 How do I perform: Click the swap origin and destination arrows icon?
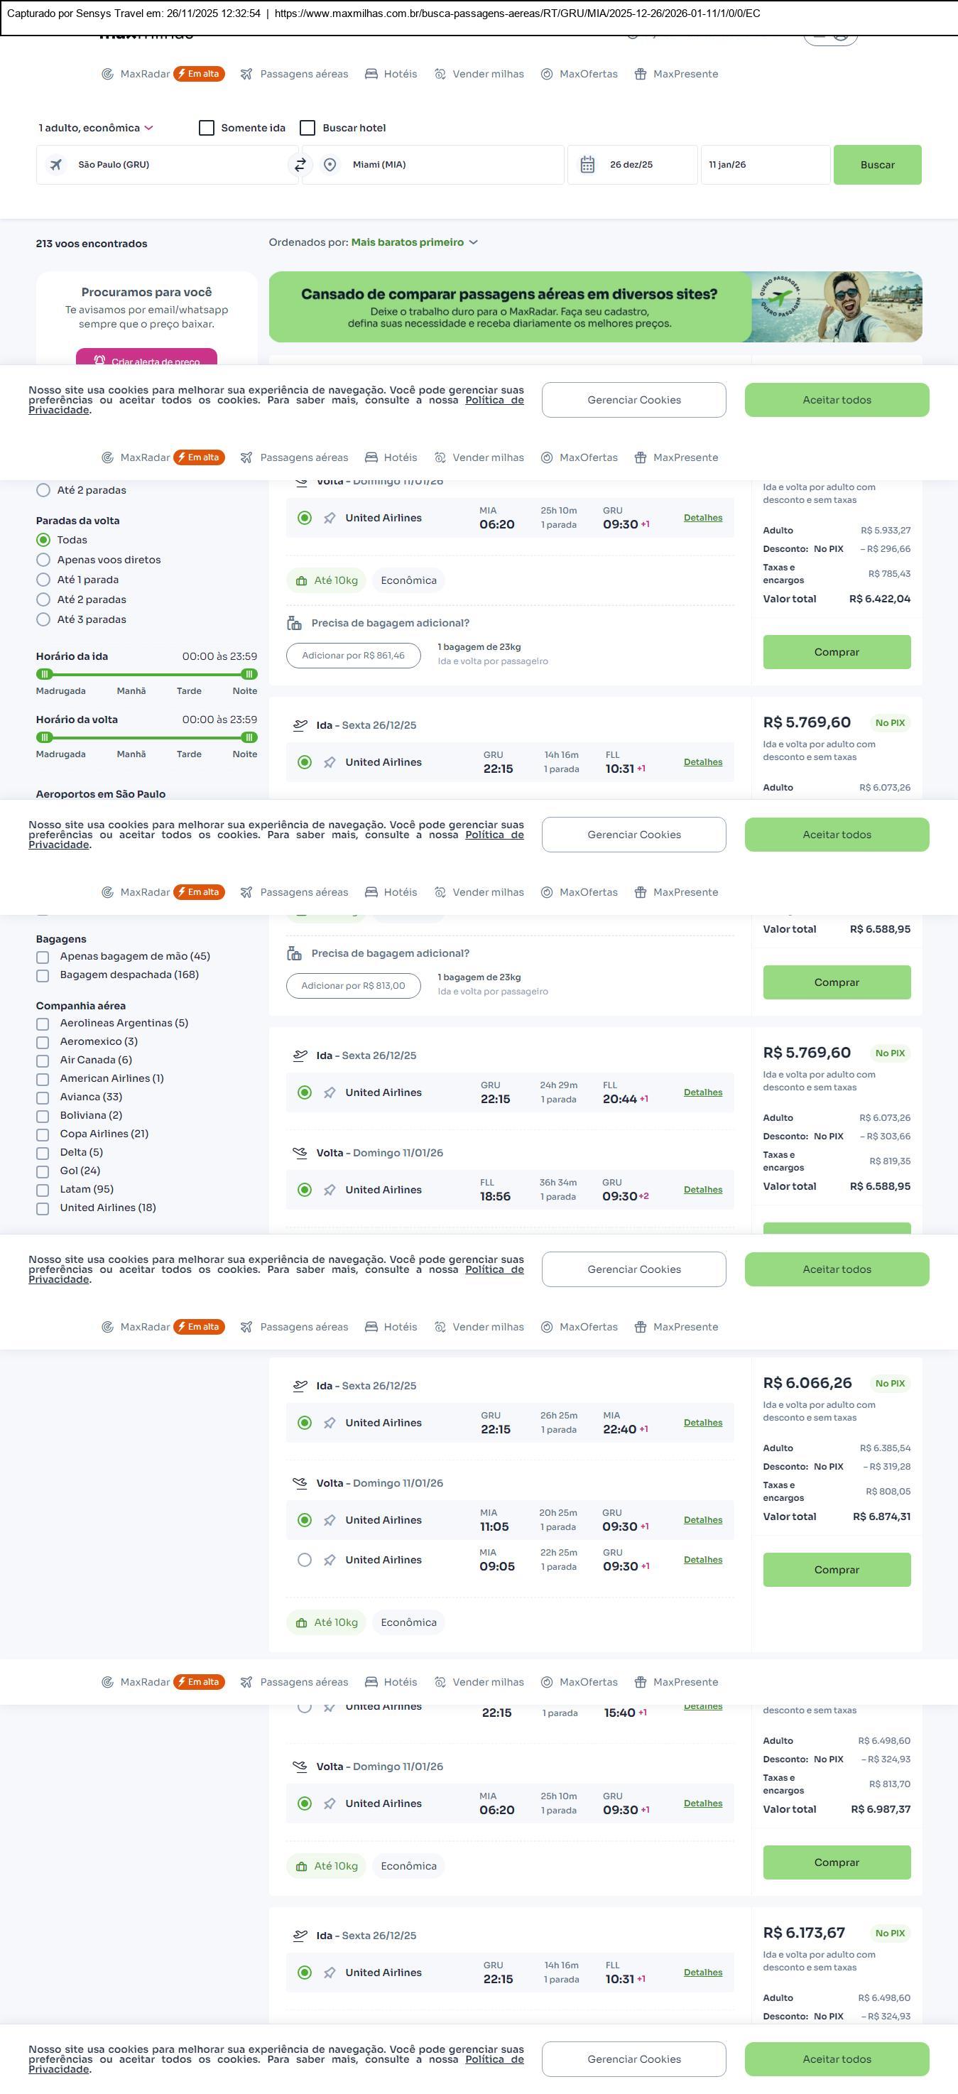click(x=300, y=165)
